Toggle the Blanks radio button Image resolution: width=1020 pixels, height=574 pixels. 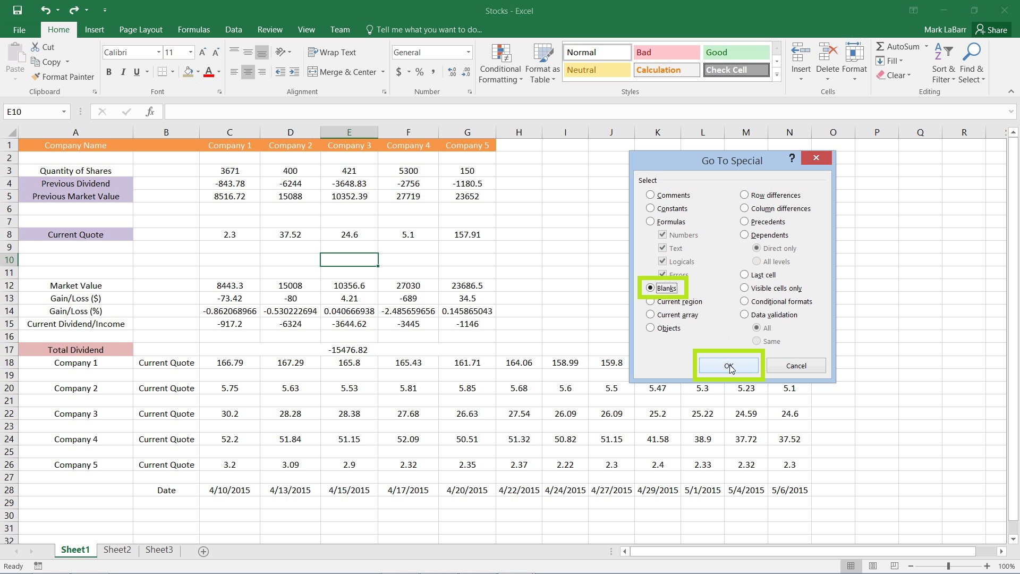tap(650, 288)
